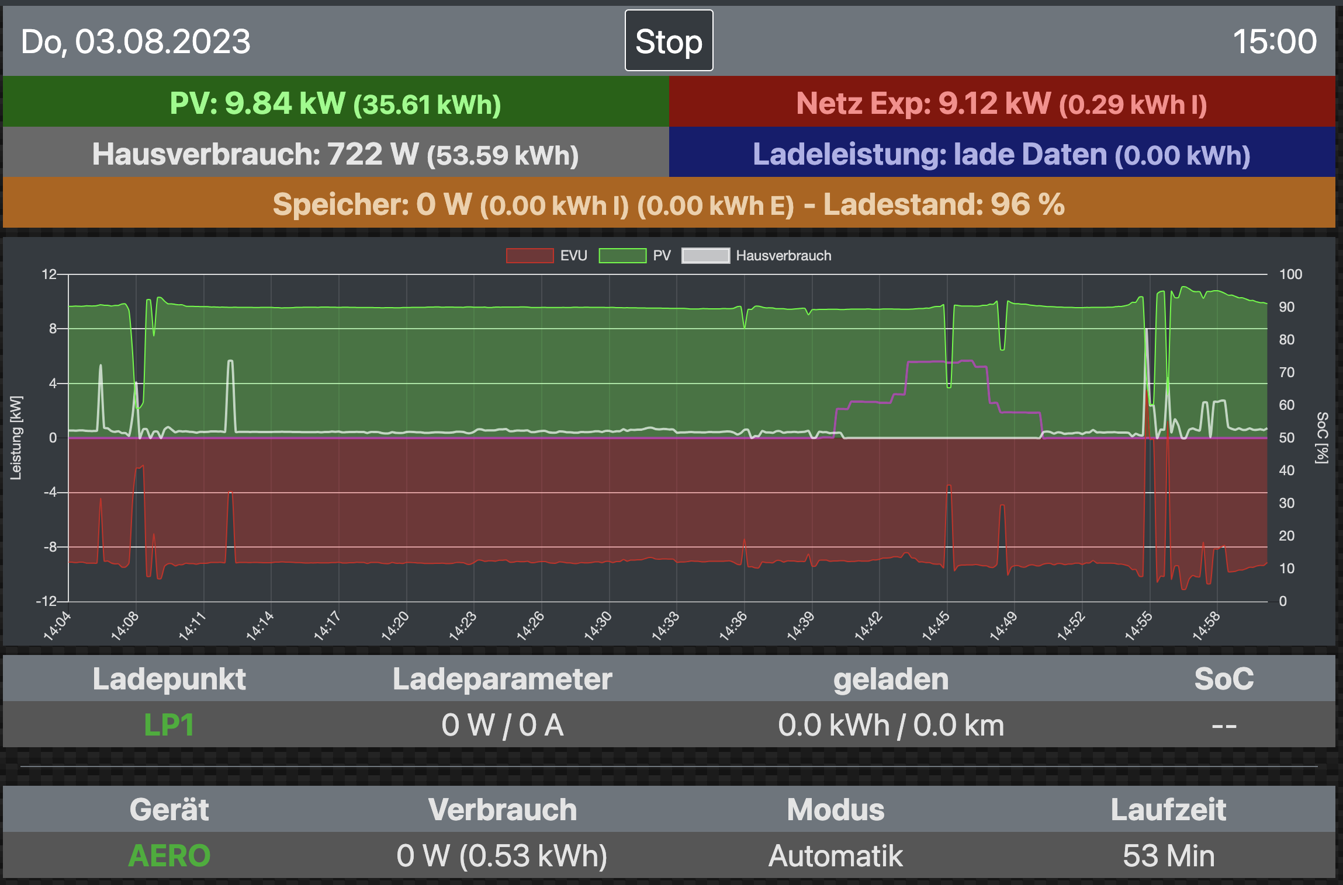Select the AERO device label
This screenshot has height=885, width=1343.
[169, 856]
